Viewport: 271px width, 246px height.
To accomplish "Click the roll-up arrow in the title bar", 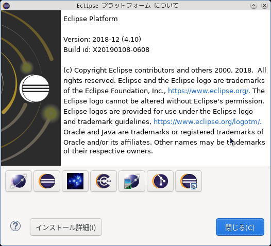I will [x=253, y=6].
